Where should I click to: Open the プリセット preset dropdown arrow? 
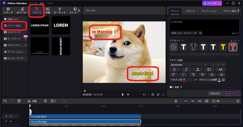pos(183,40)
